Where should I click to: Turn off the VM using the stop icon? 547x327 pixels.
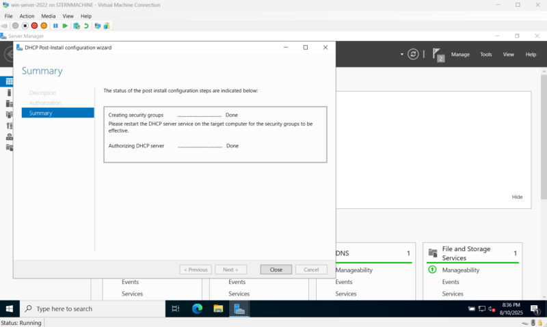click(x=25, y=26)
